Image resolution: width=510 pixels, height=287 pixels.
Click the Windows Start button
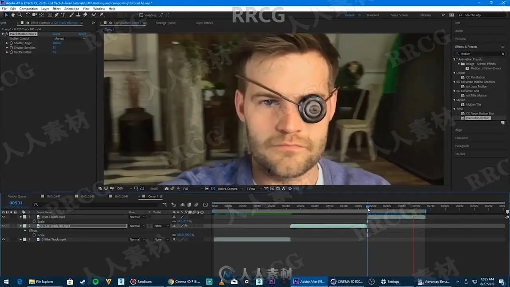[6, 281]
